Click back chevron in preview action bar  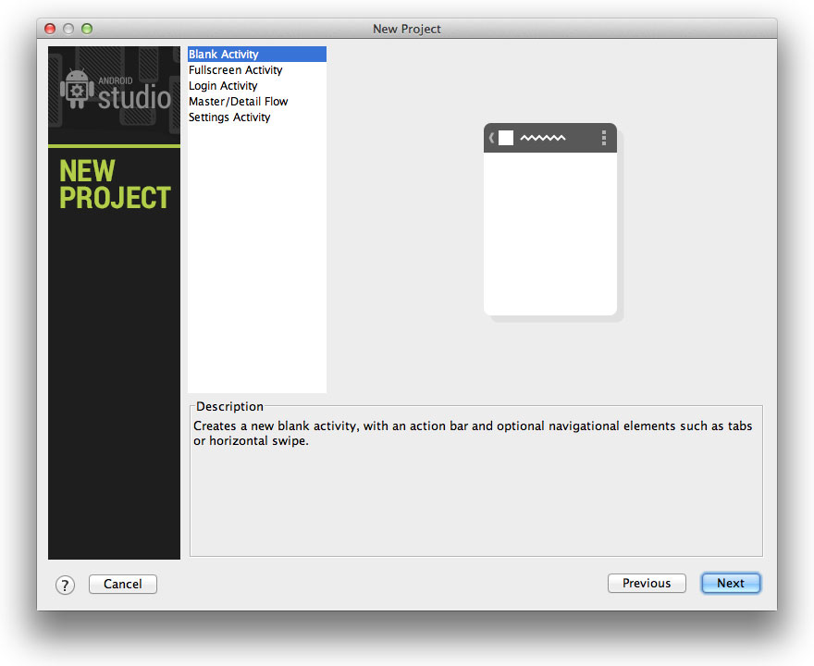[491, 138]
